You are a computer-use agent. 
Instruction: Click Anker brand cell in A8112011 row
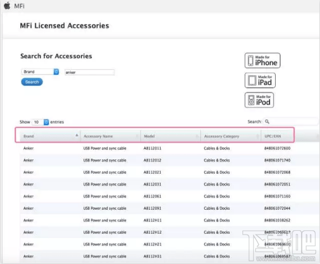point(28,148)
